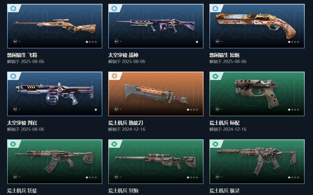Click the 太空穿梭 判官 skin title
The height and width of the screenshot is (195, 313).
point(22,123)
